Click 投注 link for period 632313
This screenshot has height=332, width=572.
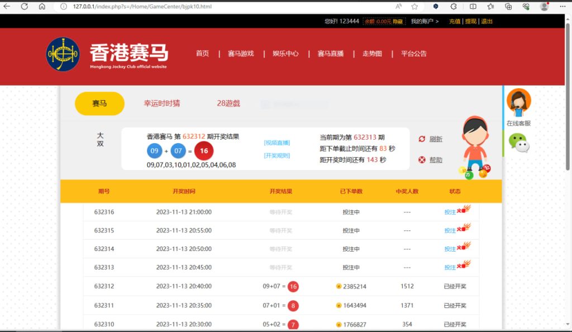[450, 267]
